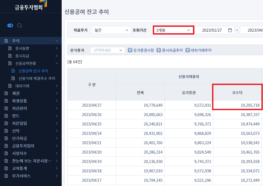Expand the 증시자금 submenu chevron

click(x=57, y=56)
